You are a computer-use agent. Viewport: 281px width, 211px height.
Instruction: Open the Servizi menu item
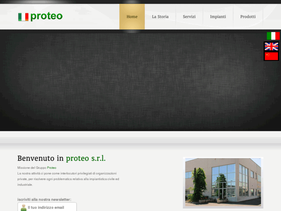coord(189,17)
